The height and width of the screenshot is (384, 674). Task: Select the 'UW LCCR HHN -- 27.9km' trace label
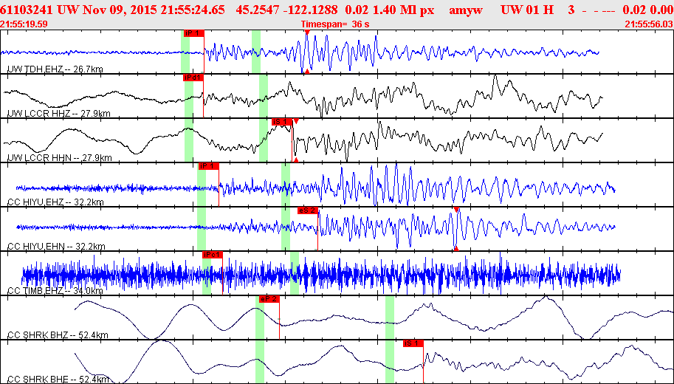point(60,158)
